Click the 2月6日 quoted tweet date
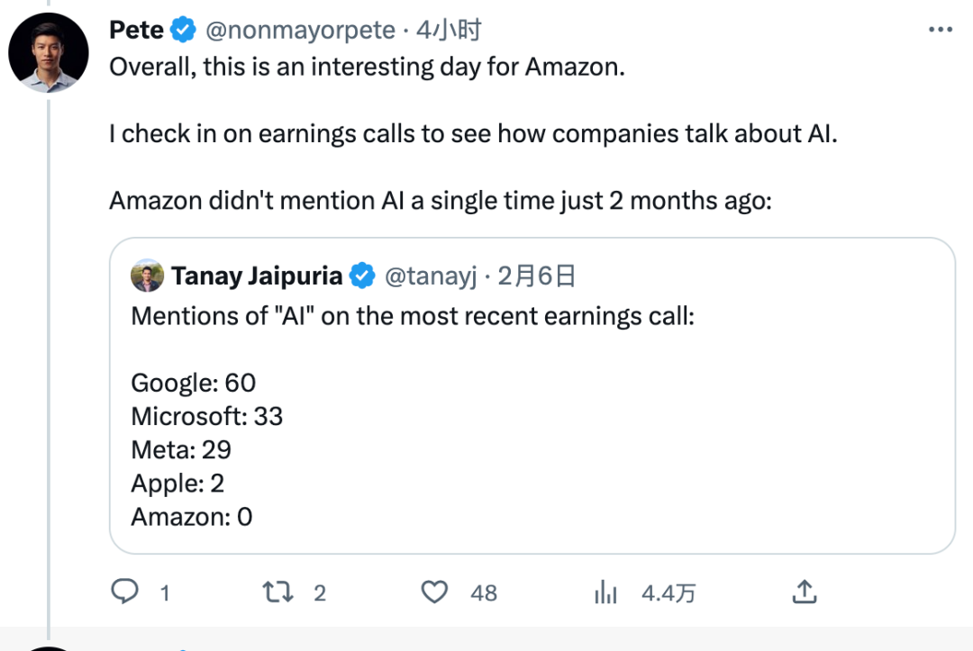Screen dimensions: 973x651 536,276
